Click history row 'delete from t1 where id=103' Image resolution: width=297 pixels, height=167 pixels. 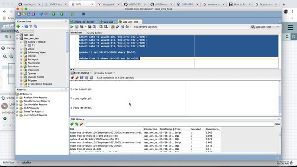click(x=145, y=149)
